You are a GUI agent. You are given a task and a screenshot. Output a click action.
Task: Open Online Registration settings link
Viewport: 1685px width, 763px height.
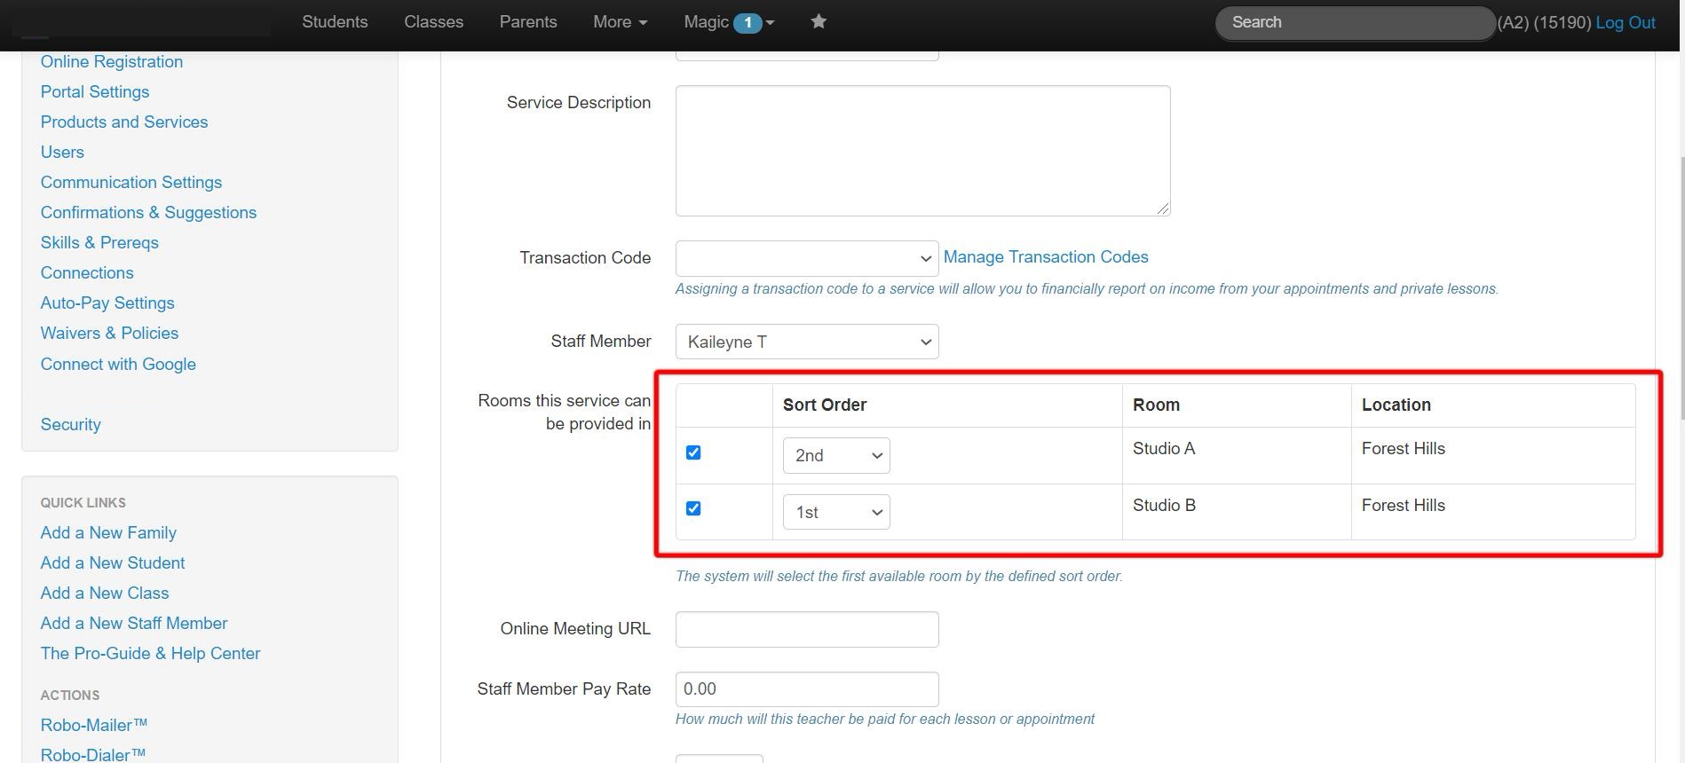click(112, 61)
